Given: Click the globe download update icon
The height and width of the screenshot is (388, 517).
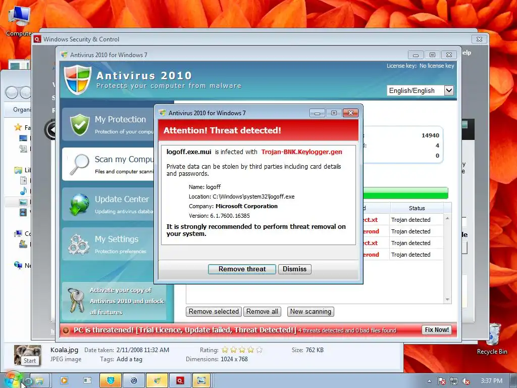Looking at the screenshot, I should [79, 204].
